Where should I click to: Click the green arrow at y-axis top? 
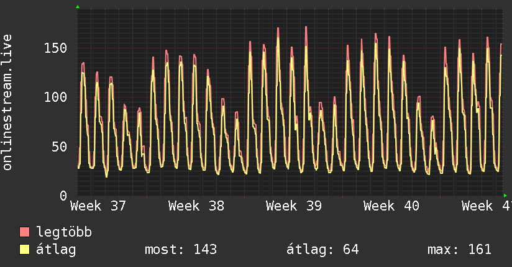coord(78,7)
